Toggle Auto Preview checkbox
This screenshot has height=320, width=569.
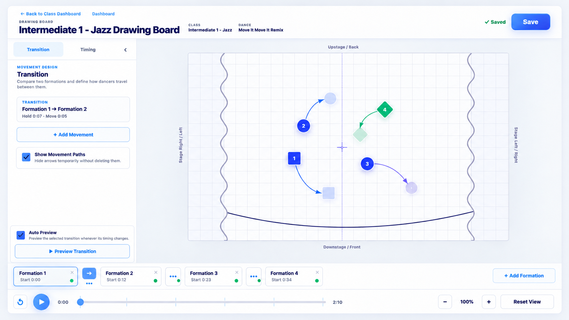(x=21, y=235)
